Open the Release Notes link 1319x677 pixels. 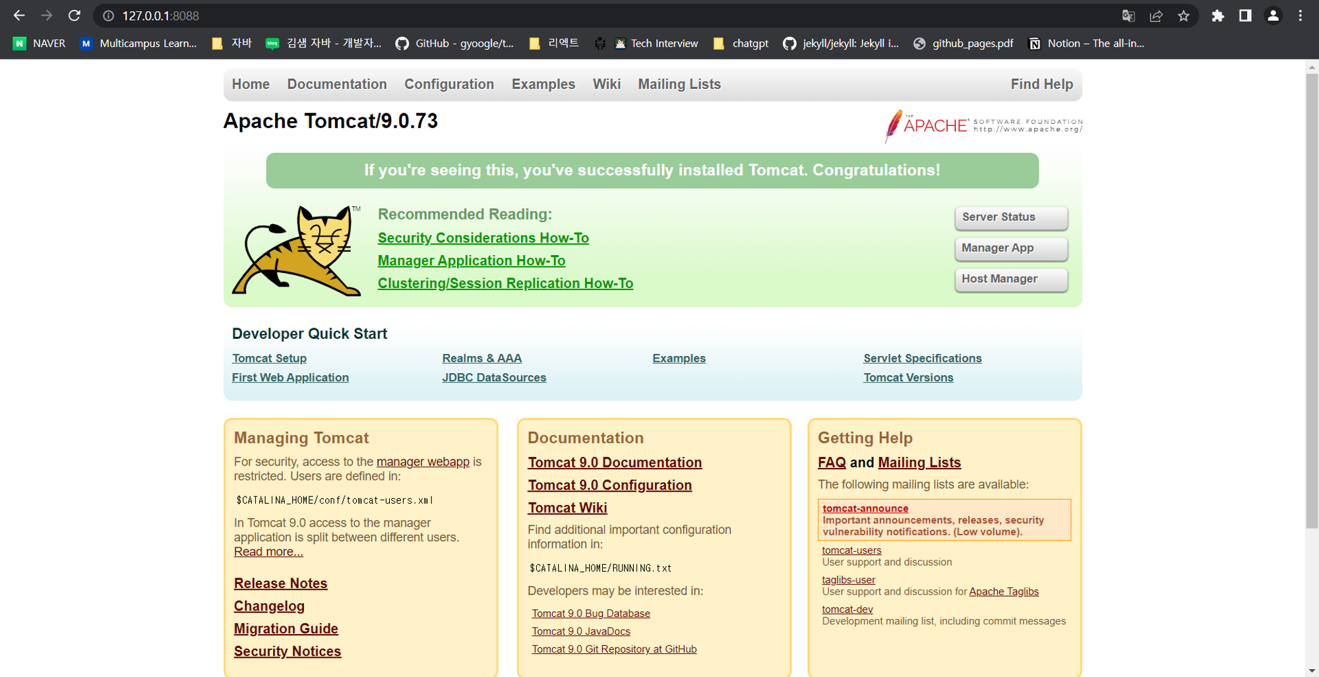[281, 583]
